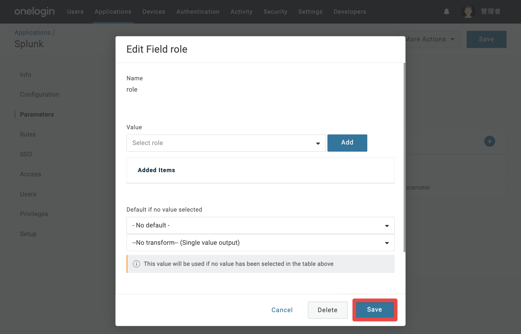521x334 pixels.
Task: Select the Access sidebar tab
Action: click(x=31, y=174)
